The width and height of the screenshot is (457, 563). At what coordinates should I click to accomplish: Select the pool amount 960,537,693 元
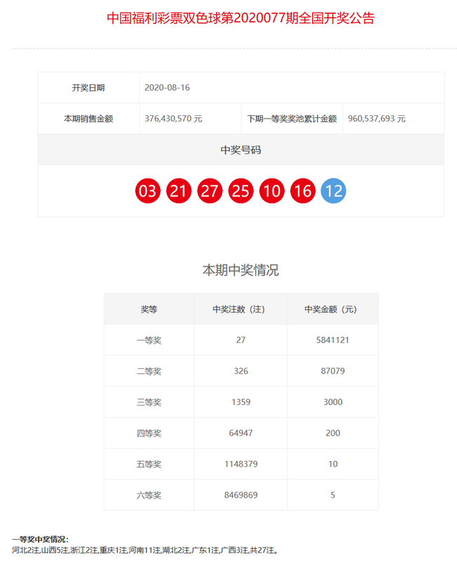(x=377, y=119)
